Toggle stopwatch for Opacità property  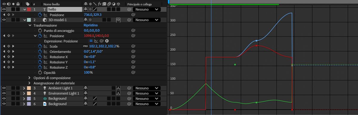tap(40, 73)
